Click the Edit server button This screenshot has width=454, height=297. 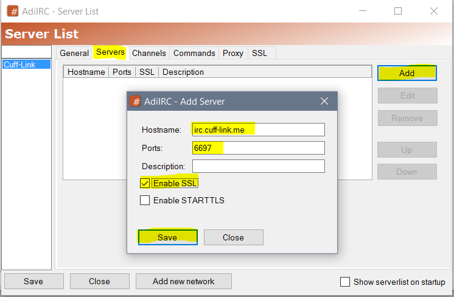click(x=407, y=96)
